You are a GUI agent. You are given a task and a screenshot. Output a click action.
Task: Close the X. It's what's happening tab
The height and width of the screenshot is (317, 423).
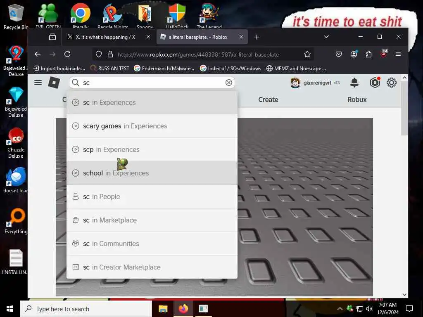click(x=148, y=37)
